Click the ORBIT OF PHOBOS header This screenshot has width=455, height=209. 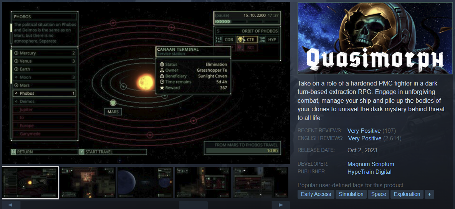pyautogui.click(x=260, y=31)
